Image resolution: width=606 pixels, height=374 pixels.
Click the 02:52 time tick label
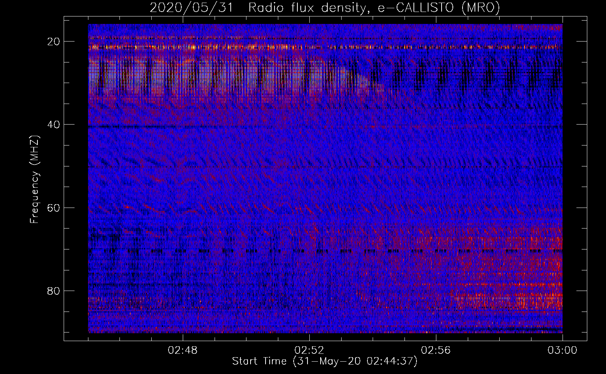point(309,350)
